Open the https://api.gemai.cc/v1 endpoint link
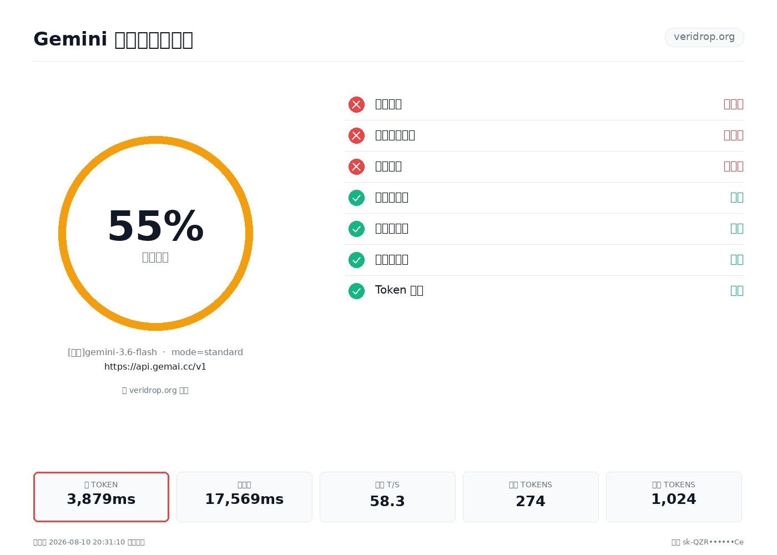The image size is (777, 555). (155, 366)
